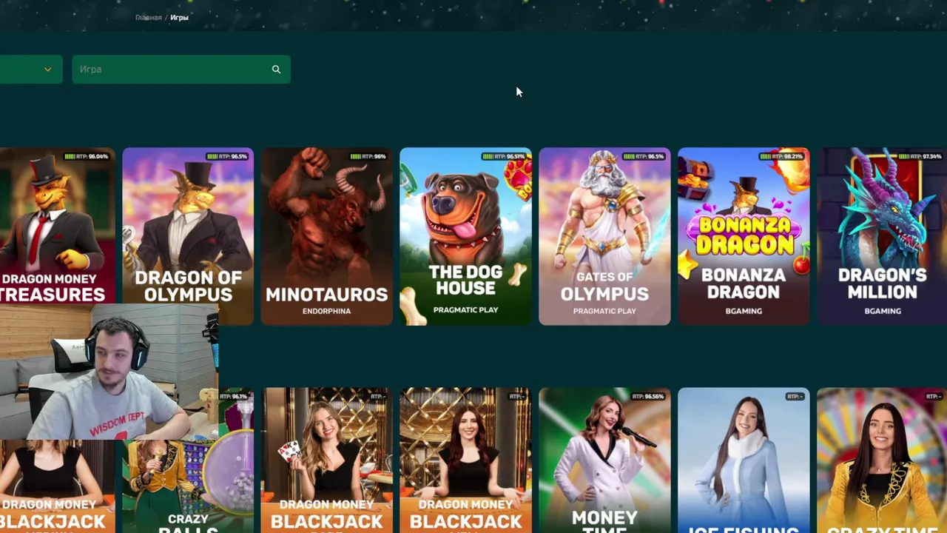This screenshot has width=947, height=533.
Task: Launch the Money Time live game
Action: point(604,460)
